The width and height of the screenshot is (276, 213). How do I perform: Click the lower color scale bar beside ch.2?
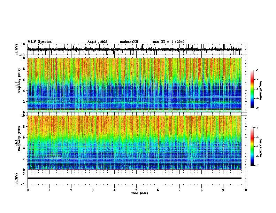click(x=252, y=147)
